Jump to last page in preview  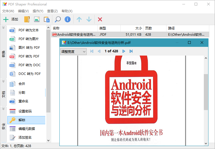(x=131, y=51)
